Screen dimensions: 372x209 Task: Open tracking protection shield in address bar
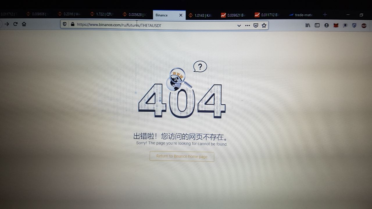[x=65, y=25]
